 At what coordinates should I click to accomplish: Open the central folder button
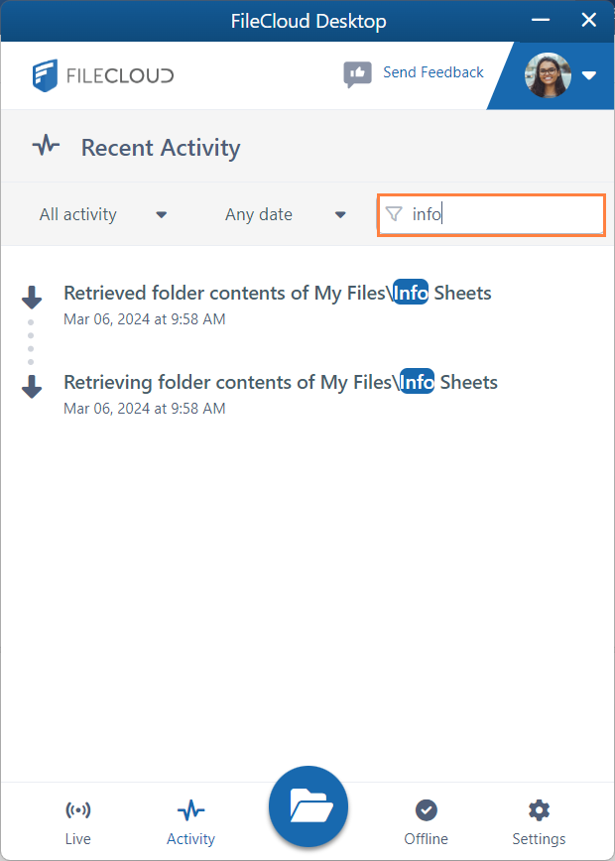[307, 806]
